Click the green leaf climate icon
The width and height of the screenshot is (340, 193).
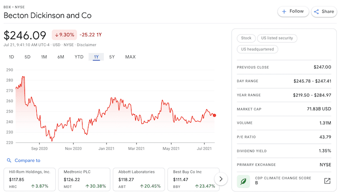pyautogui.click(x=243, y=181)
